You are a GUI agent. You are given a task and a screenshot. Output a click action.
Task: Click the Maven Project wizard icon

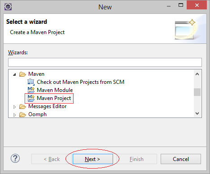tap(31, 98)
